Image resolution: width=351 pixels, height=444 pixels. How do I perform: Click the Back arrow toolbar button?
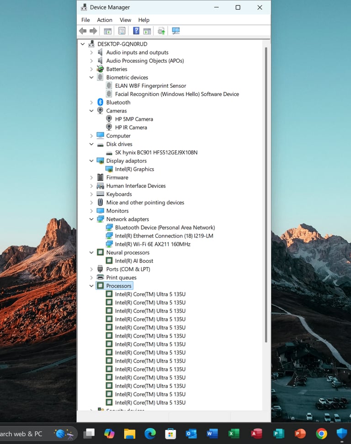[x=83, y=31]
